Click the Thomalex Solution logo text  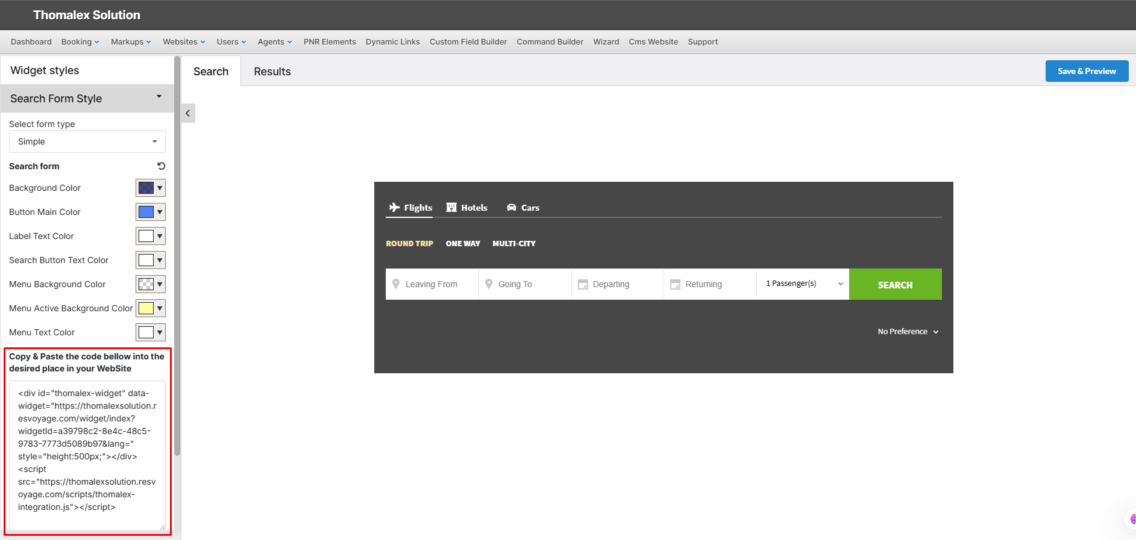[x=87, y=15]
